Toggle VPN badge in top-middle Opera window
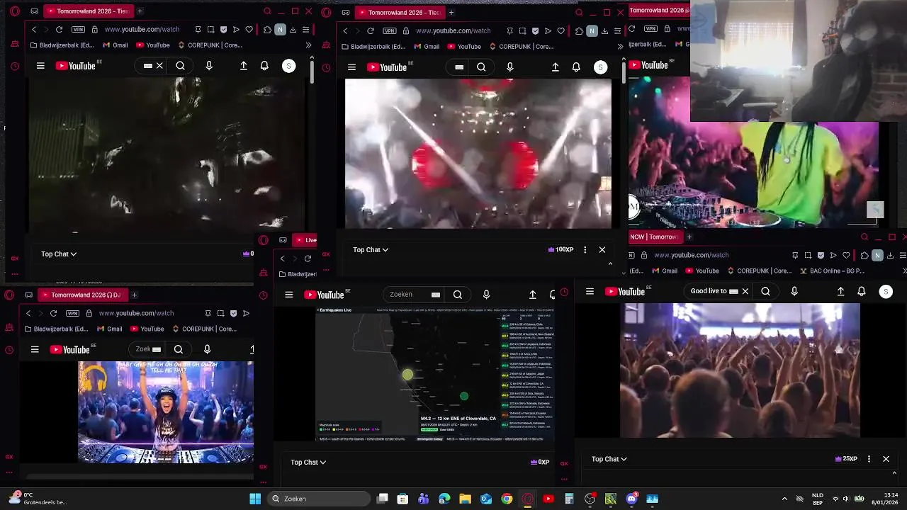 pyautogui.click(x=389, y=31)
